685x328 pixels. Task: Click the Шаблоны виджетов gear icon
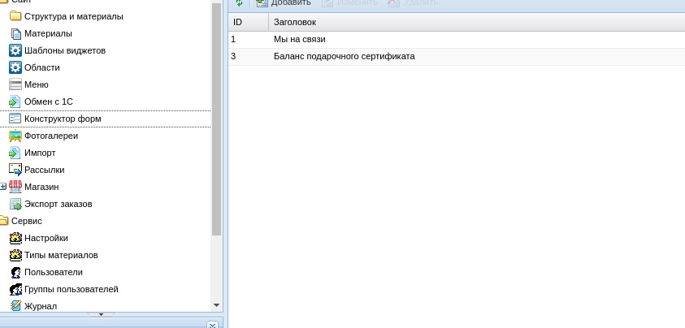click(15, 50)
